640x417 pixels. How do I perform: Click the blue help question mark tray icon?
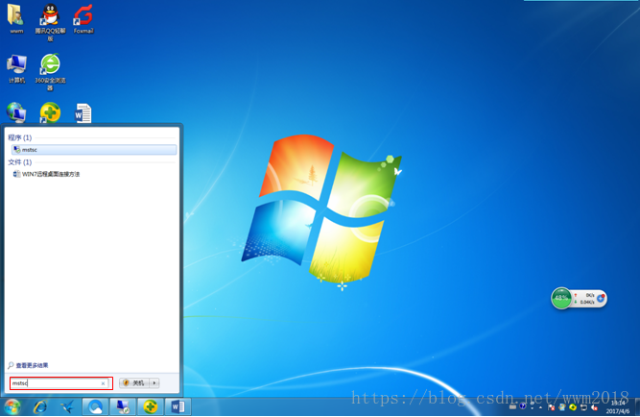pos(522,406)
